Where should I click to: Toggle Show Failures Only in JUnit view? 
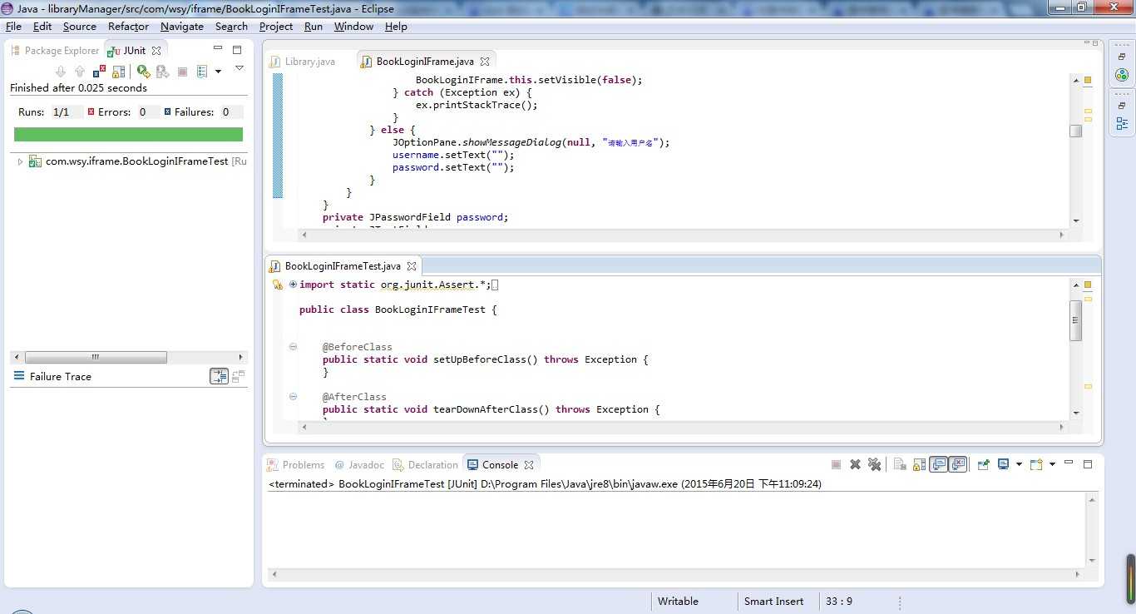pos(100,72)
